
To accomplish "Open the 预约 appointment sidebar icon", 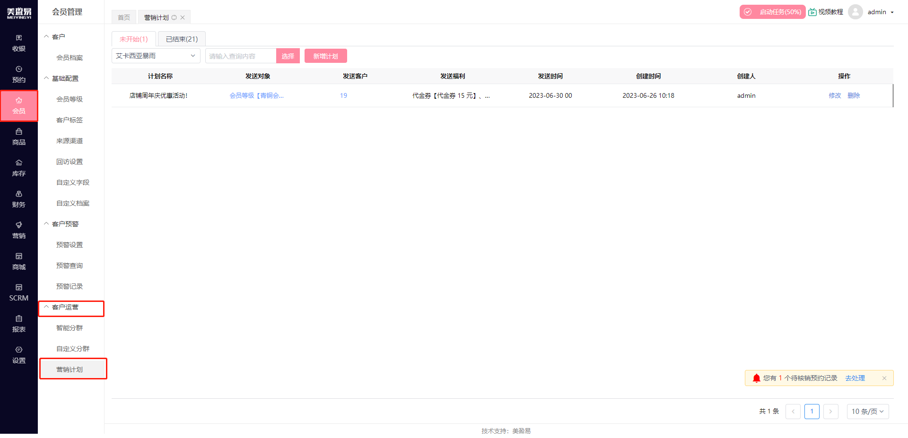I will tap(19, 74).
